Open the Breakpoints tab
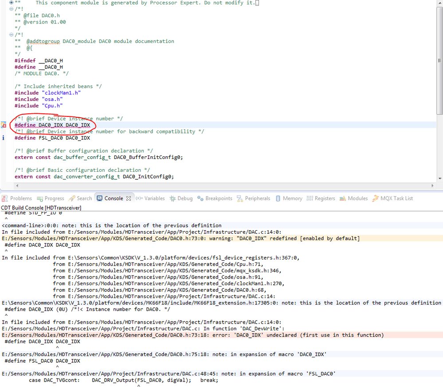Image resolution: width=443 pixels, height=387 pixels. (215, 198)
